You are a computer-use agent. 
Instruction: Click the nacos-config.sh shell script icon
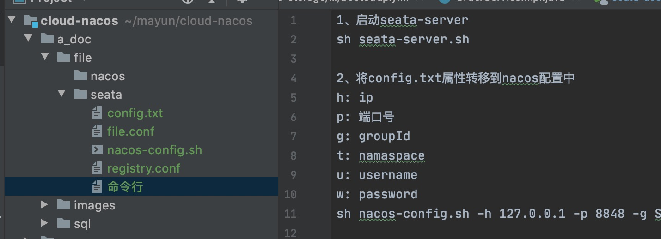[x=97, y=150]
